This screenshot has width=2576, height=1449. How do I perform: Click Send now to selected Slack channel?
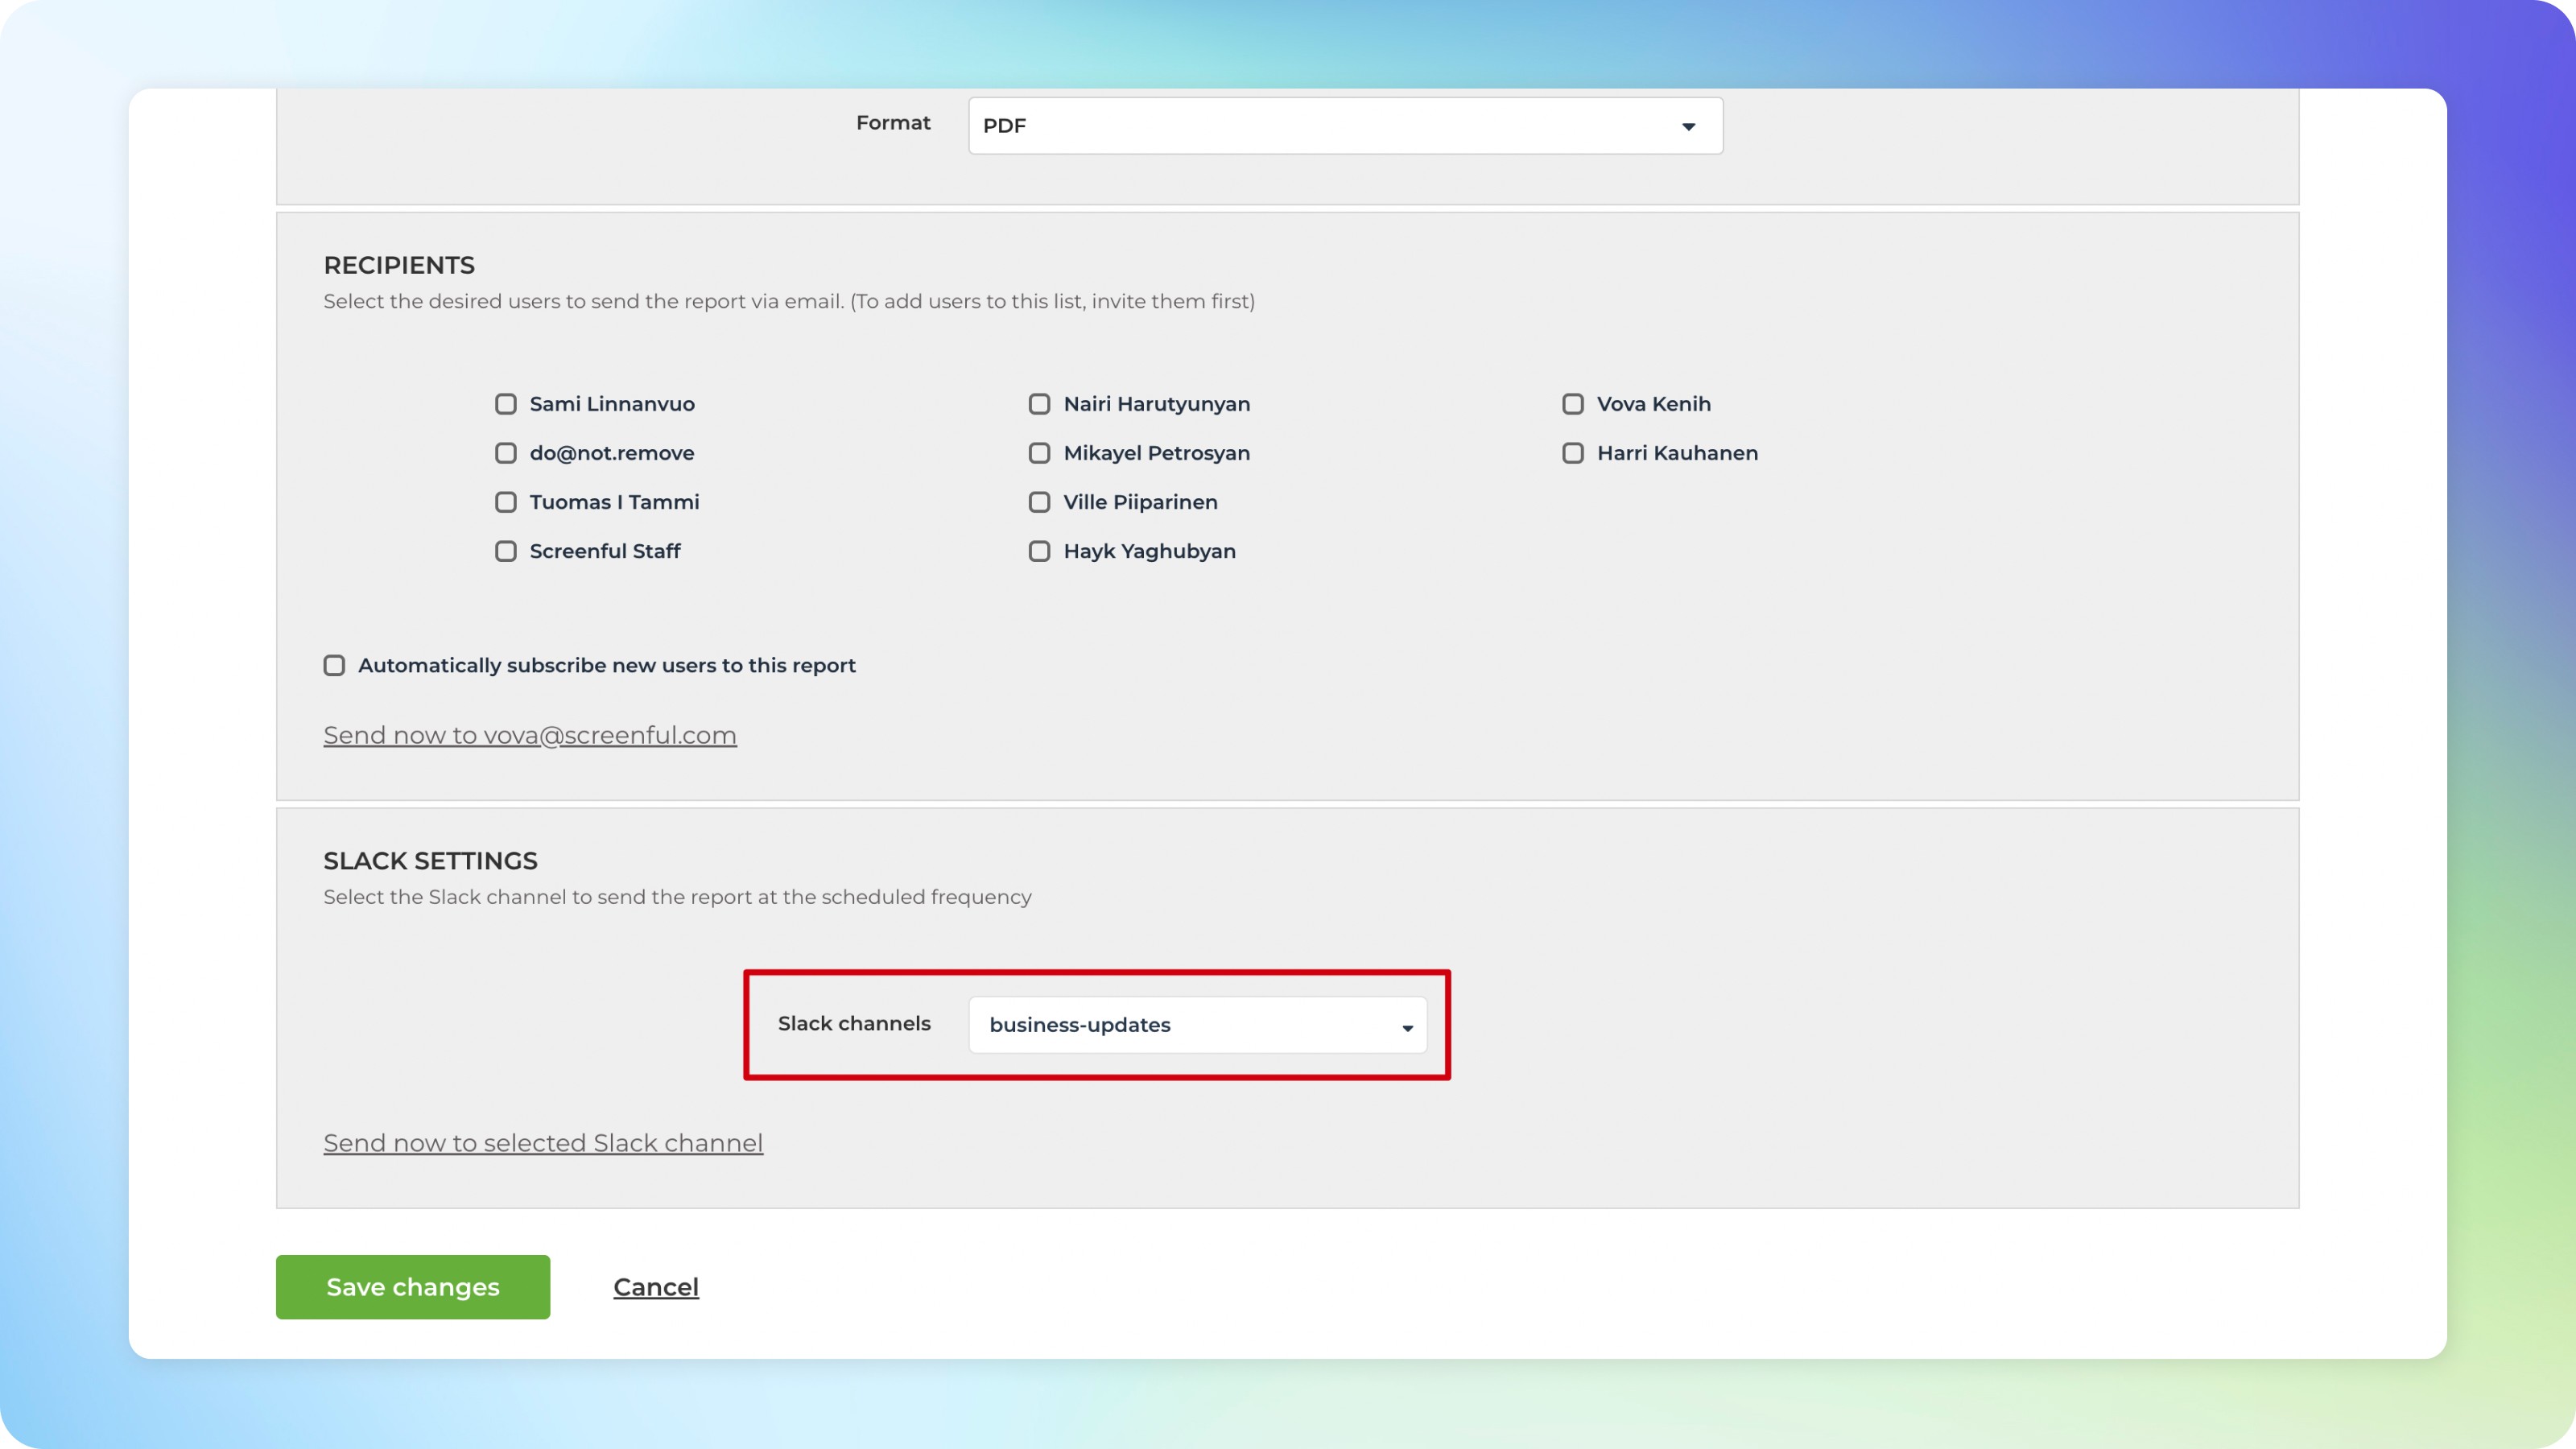tap(542, 1143)
